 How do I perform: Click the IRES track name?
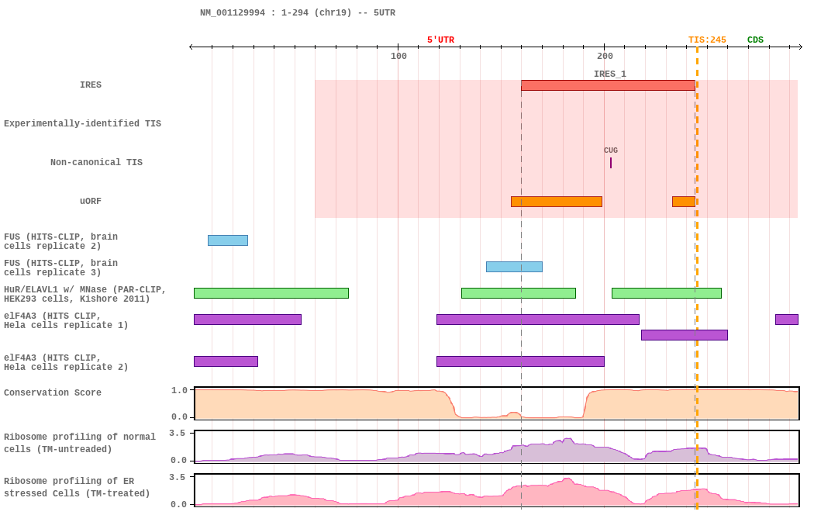[91, 85]
